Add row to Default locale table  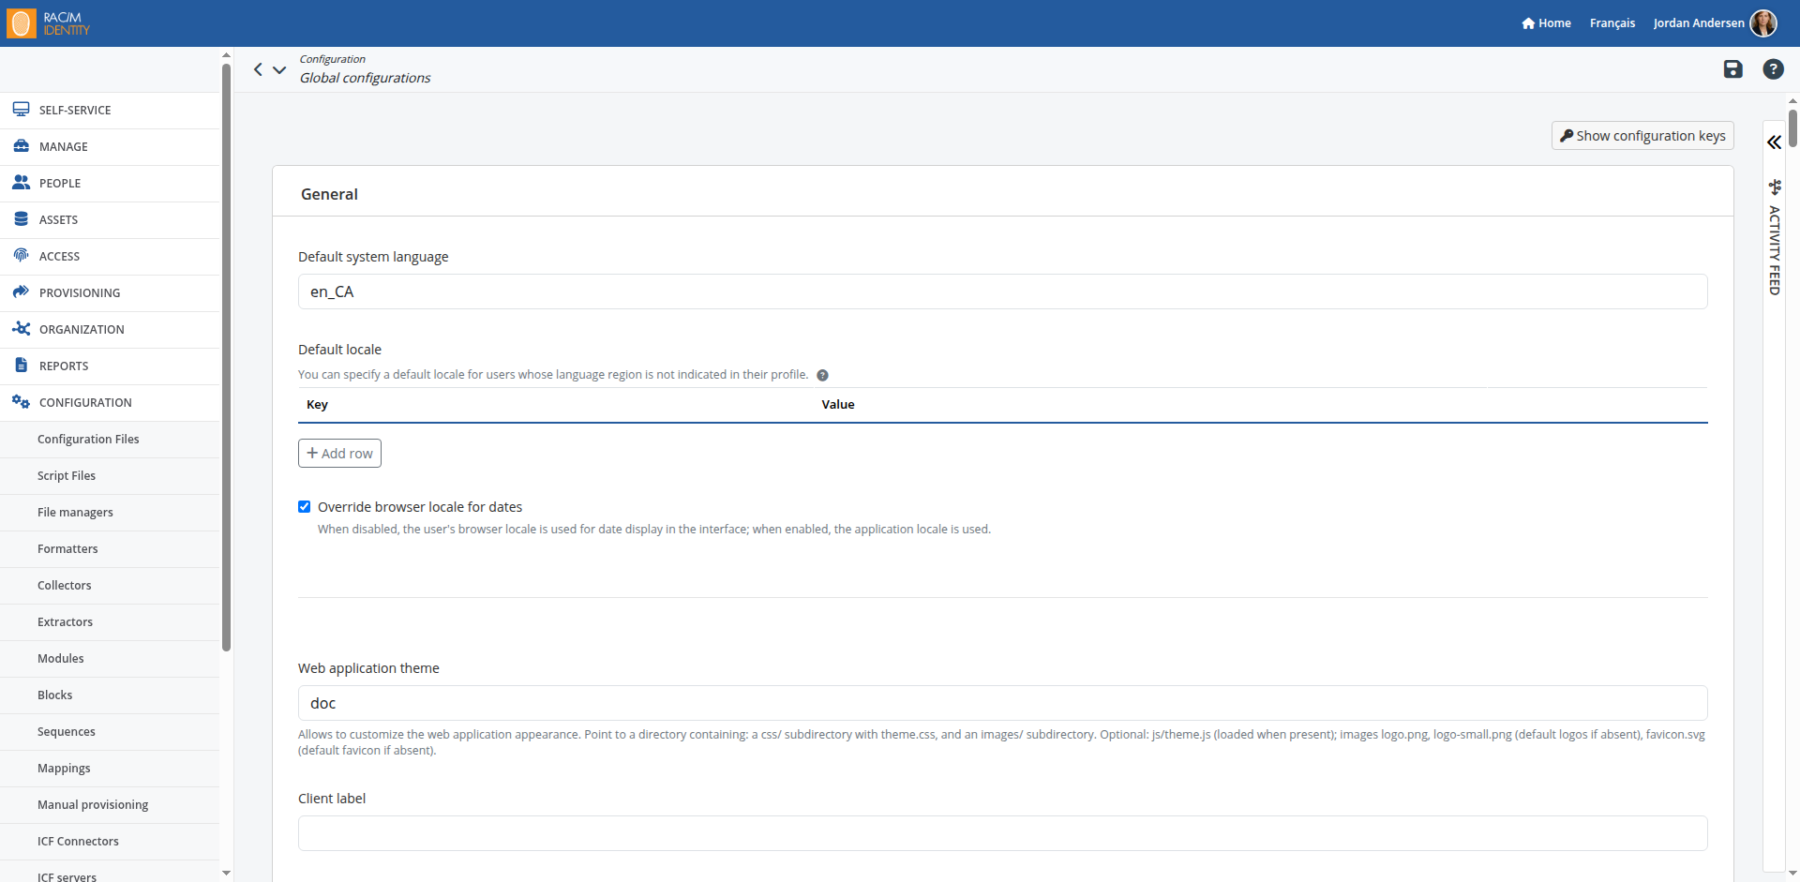tap(339, 454)
